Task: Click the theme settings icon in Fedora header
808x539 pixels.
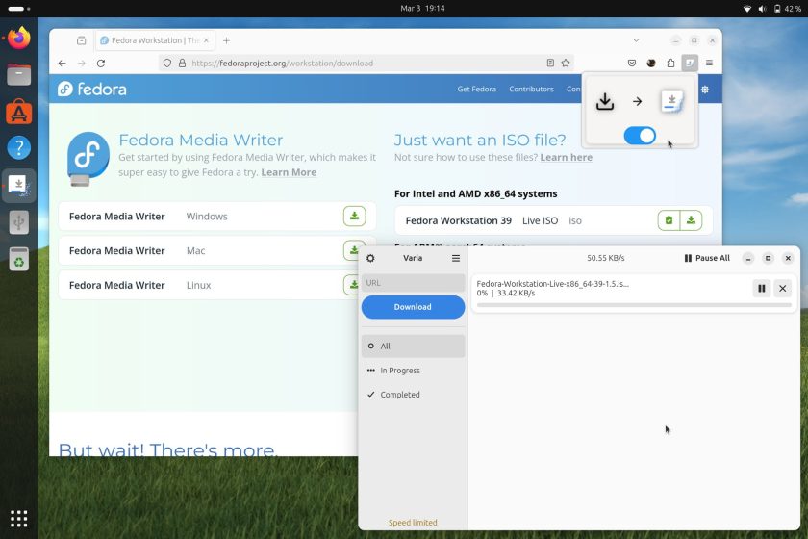Action: [x=705, y=90]
